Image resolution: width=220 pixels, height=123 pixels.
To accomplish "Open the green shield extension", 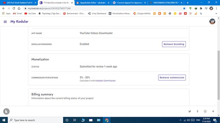I will pos(191,8).
